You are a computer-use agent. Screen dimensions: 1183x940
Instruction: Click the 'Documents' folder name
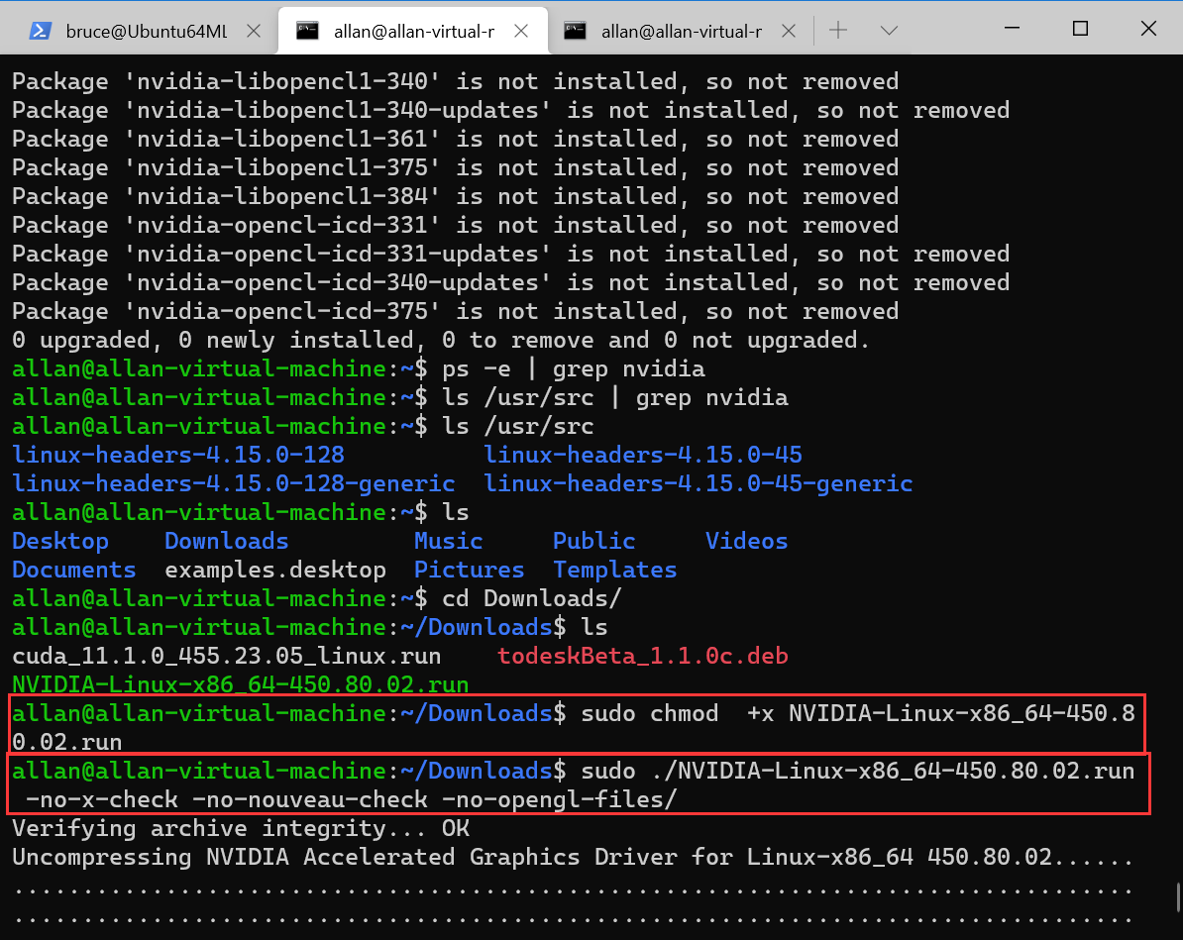click(74, 570)
